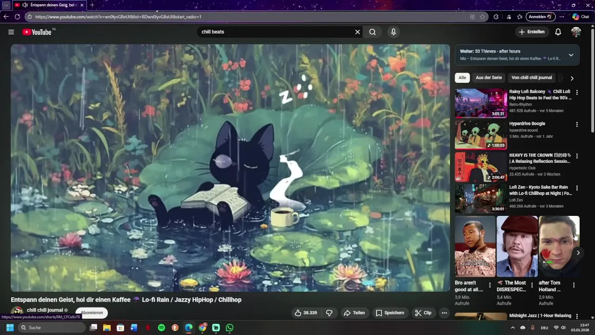Show more filter chips with right arrow

572,78
